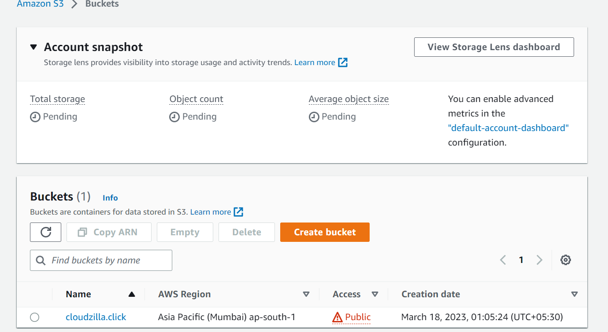This screenshot has height=332, width=608.
Task: Sort buckets by Name column arrow
Action: tap(131, 294)
